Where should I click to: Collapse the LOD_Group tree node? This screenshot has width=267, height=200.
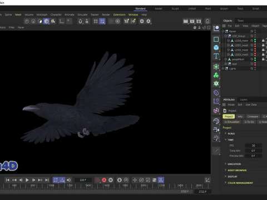pos(226,36)
